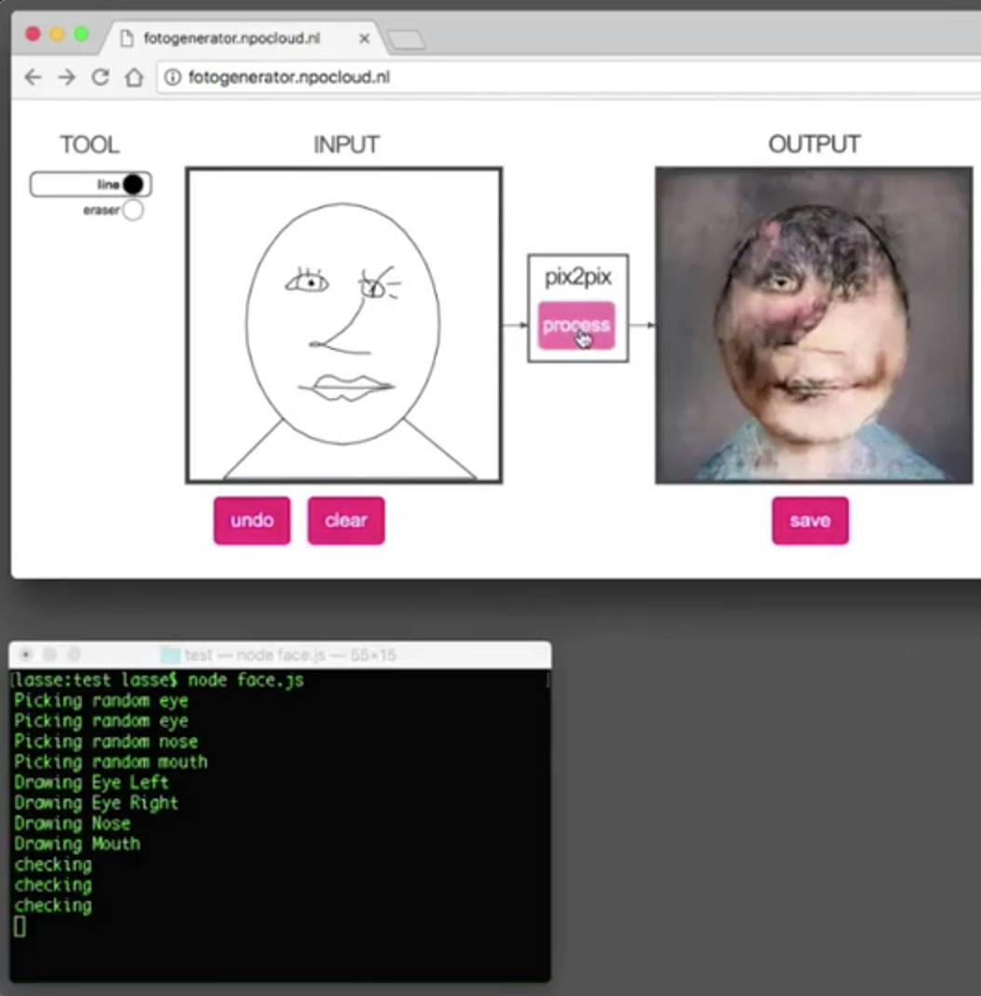Go to the browser home page
This screenshot has width=981, height=996.
134,77
